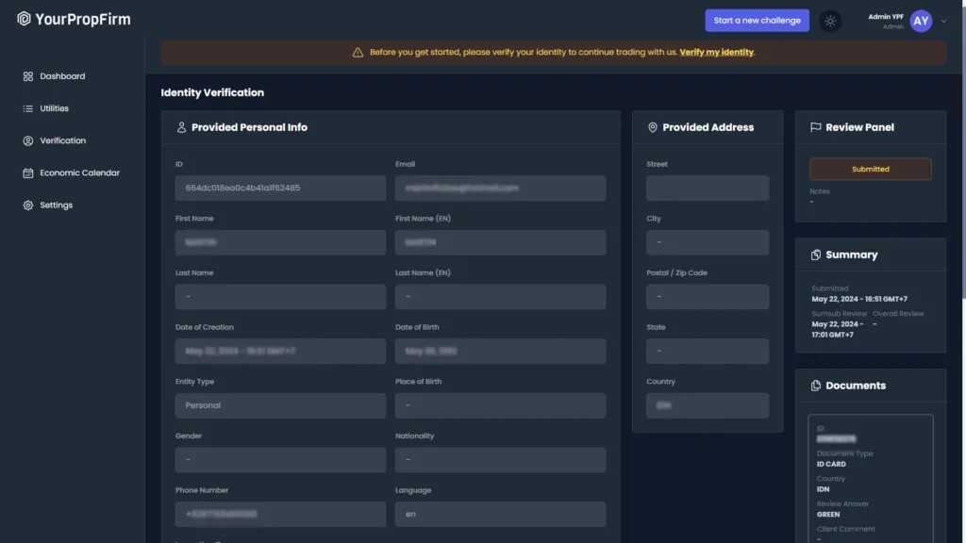Click the Nationality field
Viewport: 966px width, 543px height.
(x=500, y=460)
